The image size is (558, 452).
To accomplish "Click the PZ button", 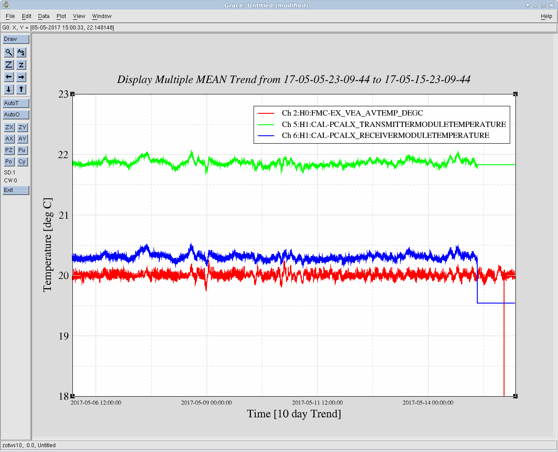I will click(x=9, y=150).
